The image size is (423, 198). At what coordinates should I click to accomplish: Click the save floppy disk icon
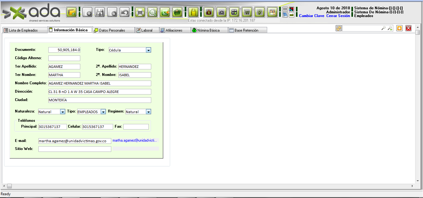coord(99,12)
